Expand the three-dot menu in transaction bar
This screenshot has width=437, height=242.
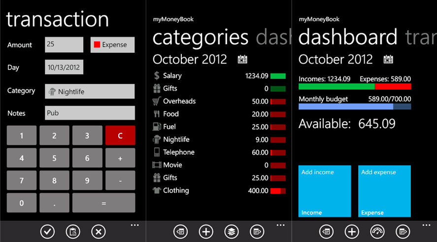[134, 225]
